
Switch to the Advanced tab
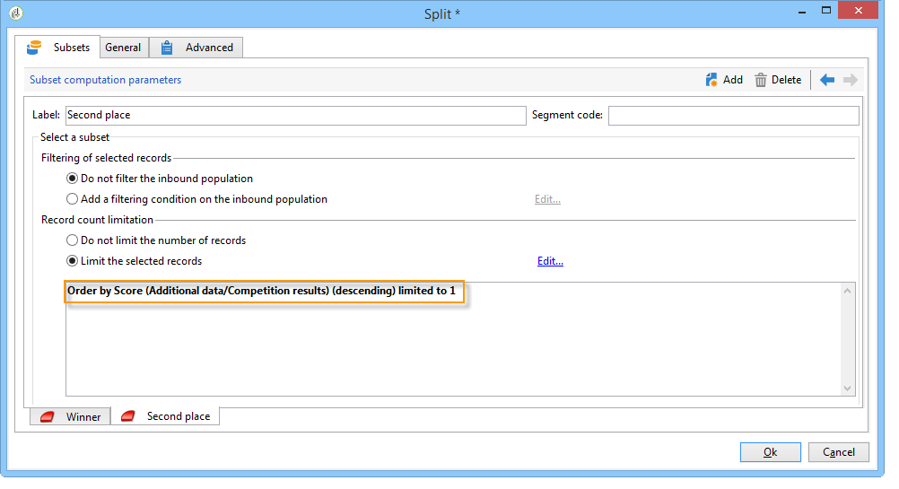pos(196,48)
